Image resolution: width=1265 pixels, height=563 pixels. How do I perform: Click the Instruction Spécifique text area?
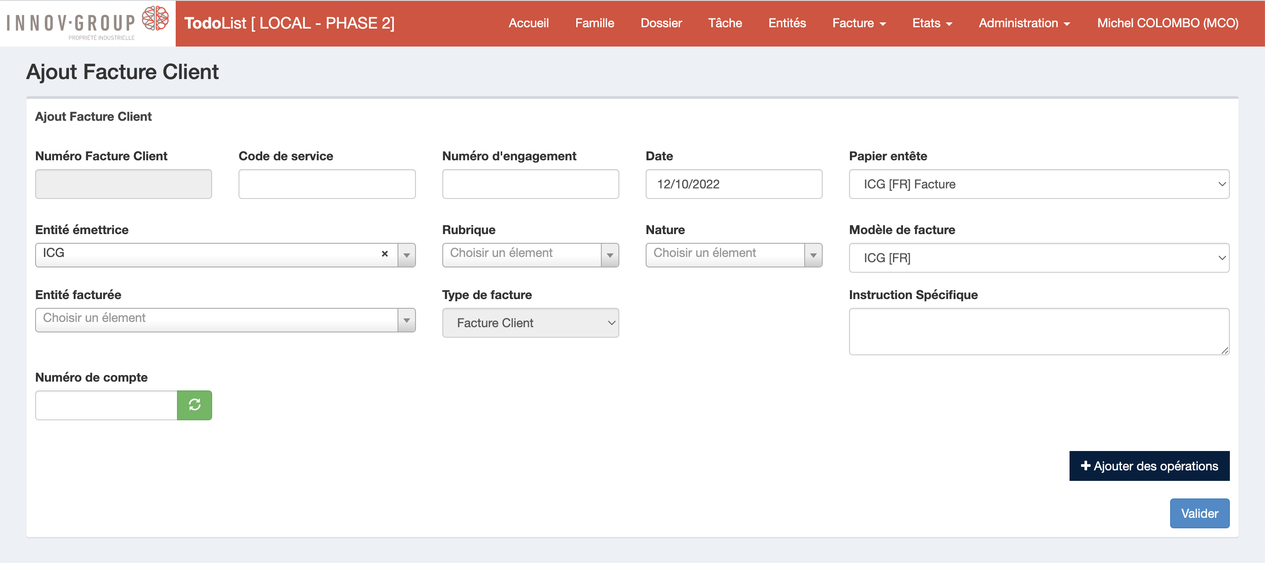(x=1039, y=331)
